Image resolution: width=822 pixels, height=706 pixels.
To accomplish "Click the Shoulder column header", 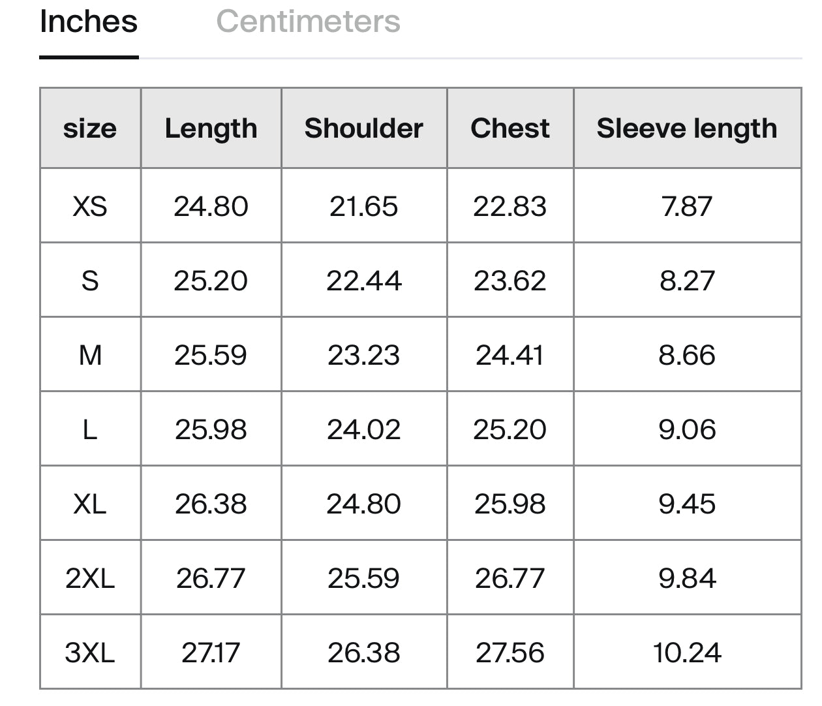I will point(363,129).
